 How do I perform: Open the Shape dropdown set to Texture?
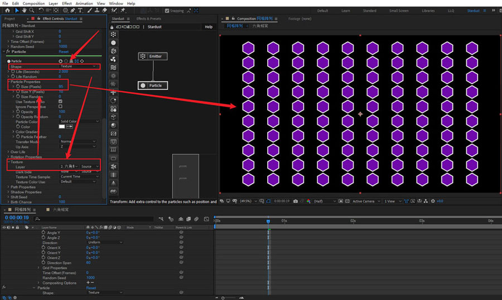(x=79, y=66)
